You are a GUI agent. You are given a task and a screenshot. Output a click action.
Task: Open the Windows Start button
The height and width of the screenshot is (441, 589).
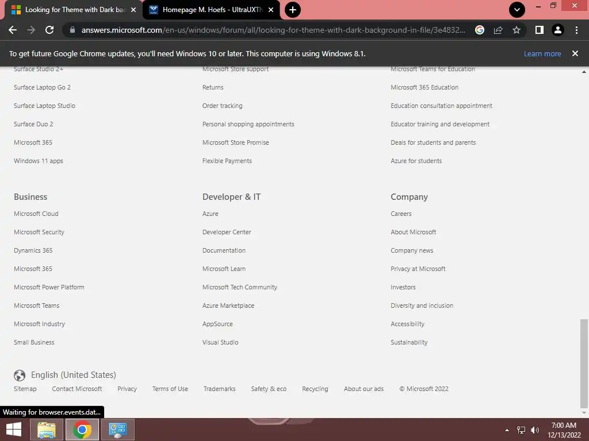pos(14,430)
